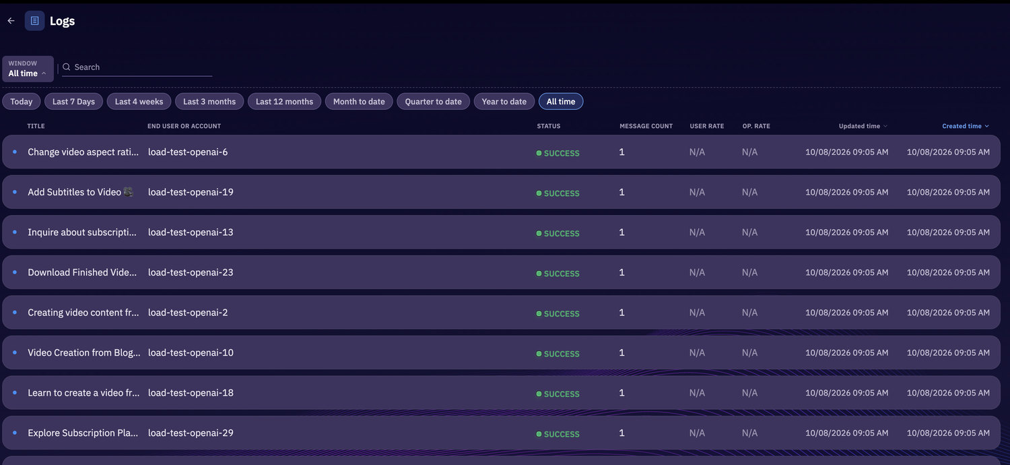This screenshot has width=1010, height=465.
Task: Click blue unread dot on Add Subtitles row
Action: [x=15, y=192]
